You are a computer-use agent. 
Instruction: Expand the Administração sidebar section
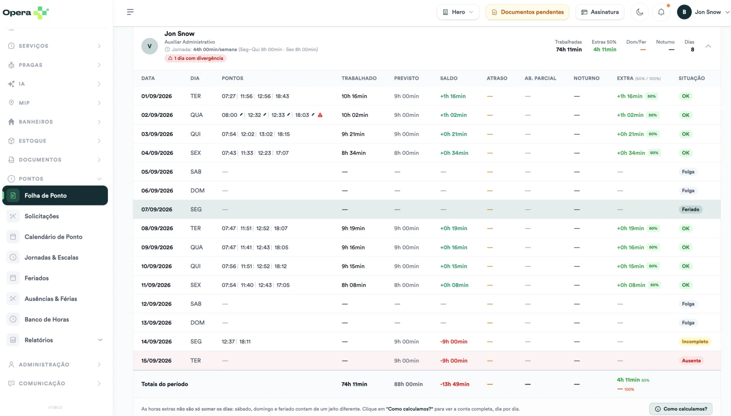55,365
